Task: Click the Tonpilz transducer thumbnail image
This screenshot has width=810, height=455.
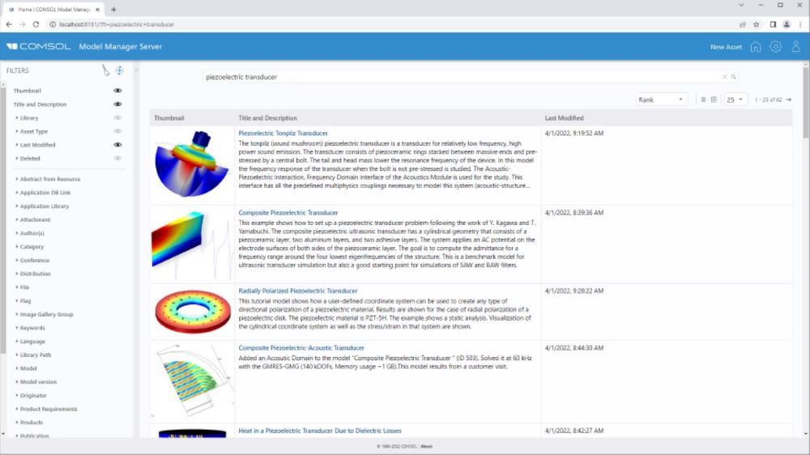Action: pyautogui.click(x=192, y=164)
